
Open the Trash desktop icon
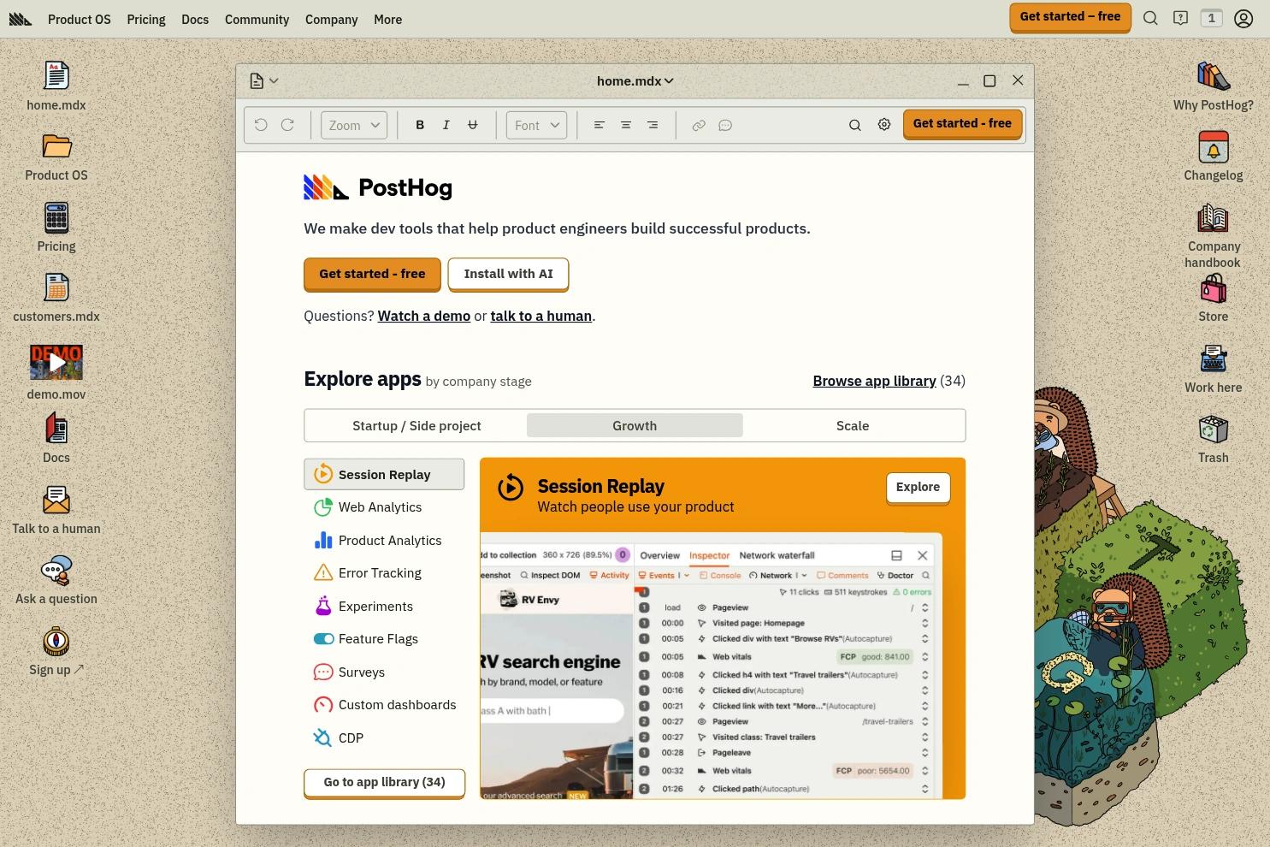(1213, 439)
